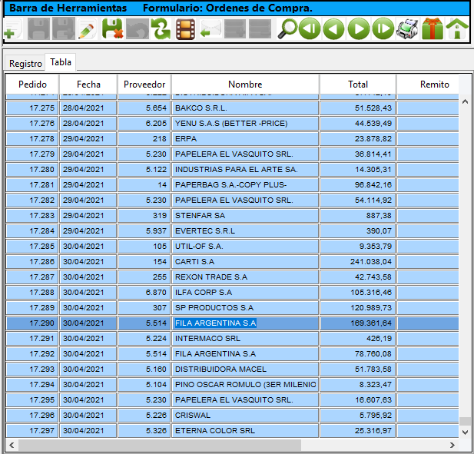Screen dimensions: 474x454
Task: Click the green refresh arrows icon
Action: pyautogui.click(x=161, y=29)
